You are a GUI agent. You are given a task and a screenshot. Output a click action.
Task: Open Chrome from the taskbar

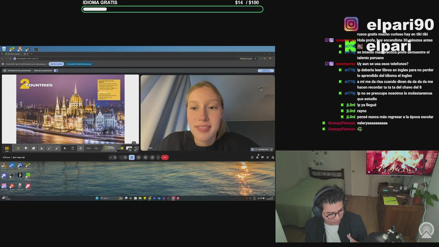(x=150, y=198)
